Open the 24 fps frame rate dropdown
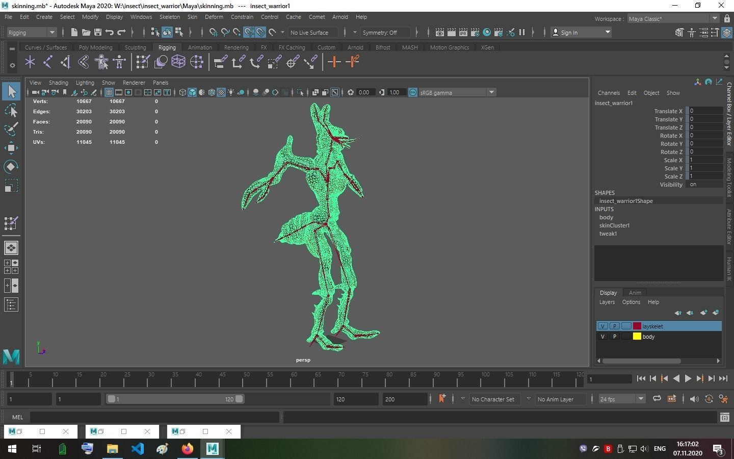 641,399
